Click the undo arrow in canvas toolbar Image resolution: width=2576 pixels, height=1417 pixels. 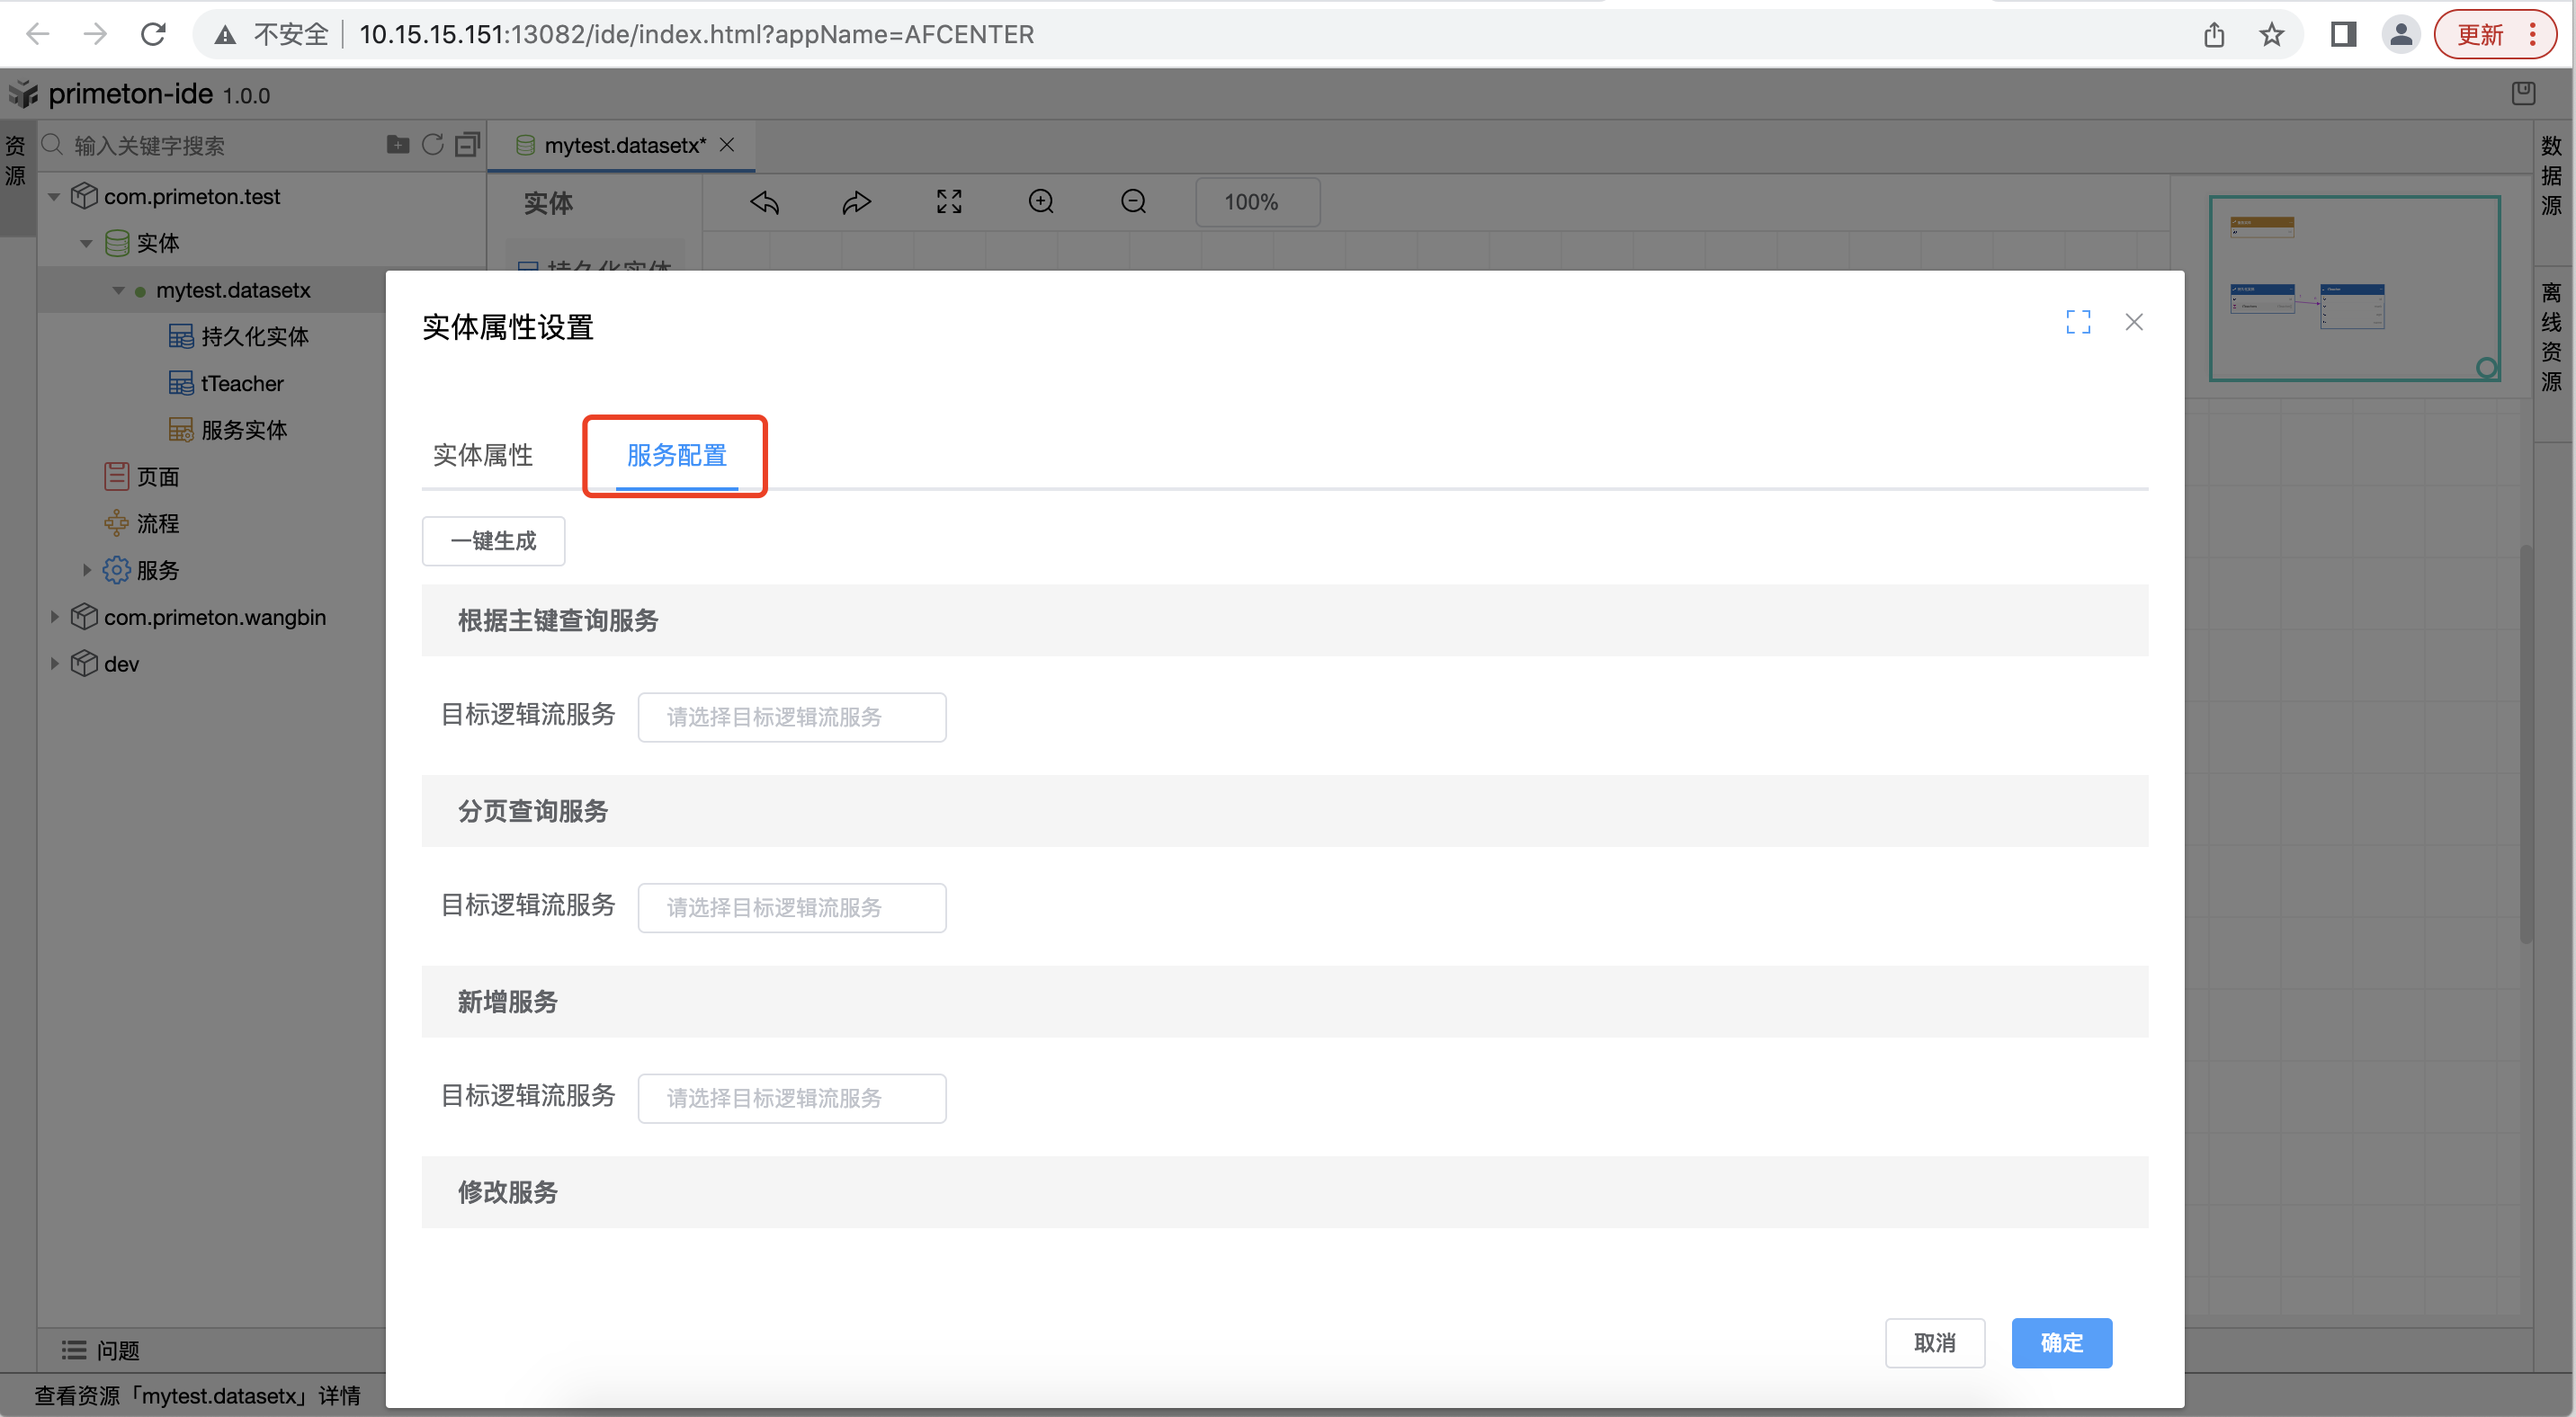[765, 202]
